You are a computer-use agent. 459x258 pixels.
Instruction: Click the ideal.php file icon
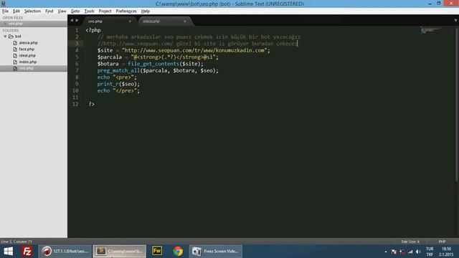coord(15,56)
